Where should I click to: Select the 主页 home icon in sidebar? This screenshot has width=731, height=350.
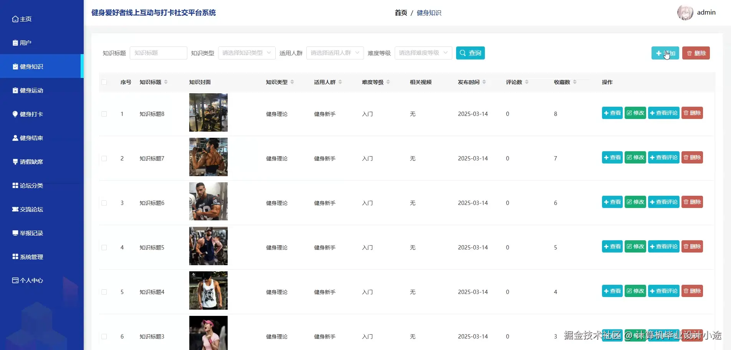tap(15, 18)
